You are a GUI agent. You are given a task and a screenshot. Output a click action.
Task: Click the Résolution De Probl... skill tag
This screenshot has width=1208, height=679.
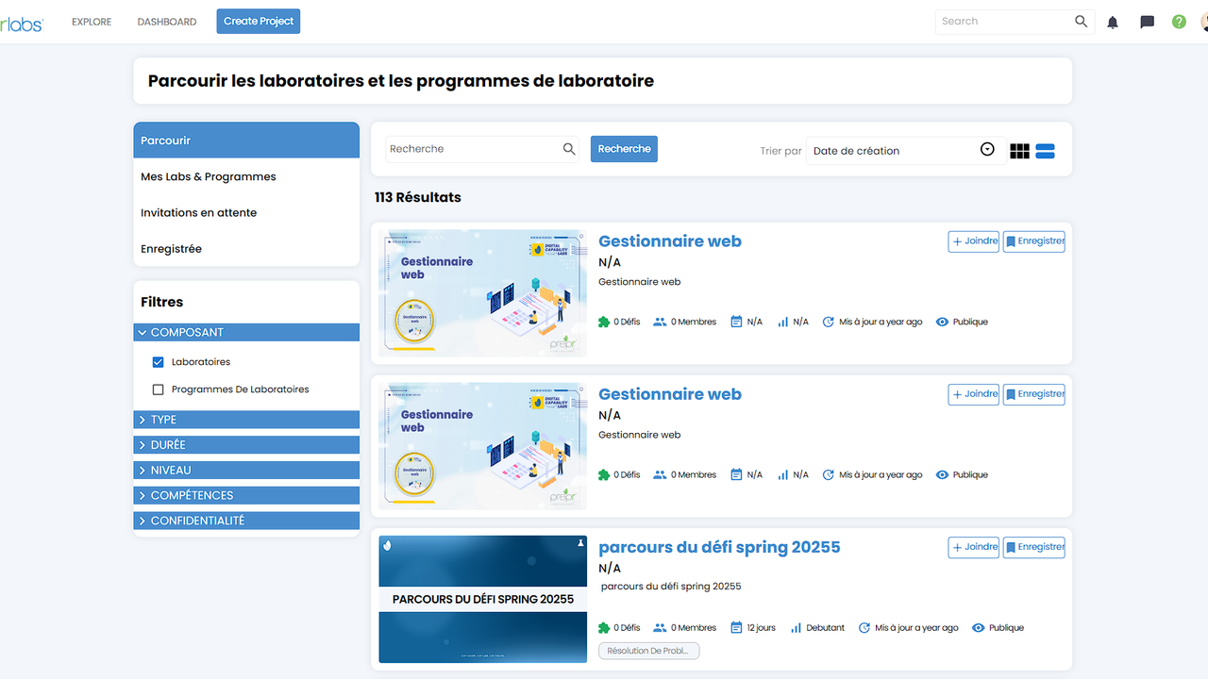point(649,651)
